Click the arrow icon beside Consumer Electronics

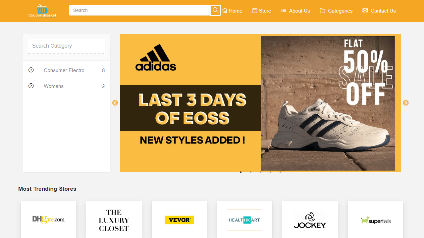click(31, 70)
